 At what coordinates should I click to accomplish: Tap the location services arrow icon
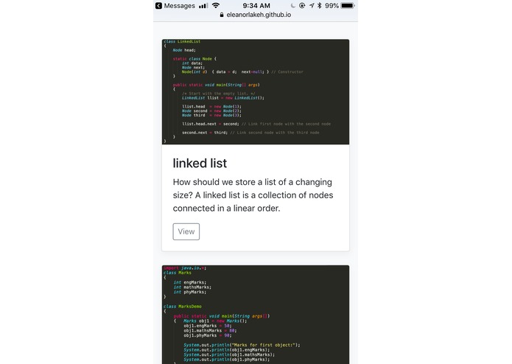312,6
